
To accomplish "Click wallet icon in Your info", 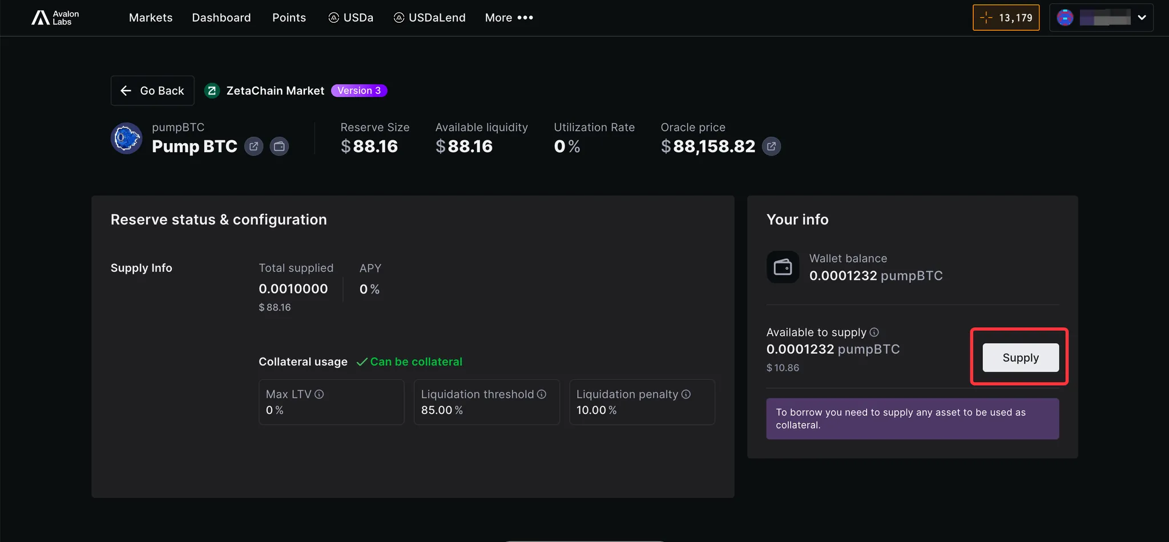I will (x=783, y=267).
